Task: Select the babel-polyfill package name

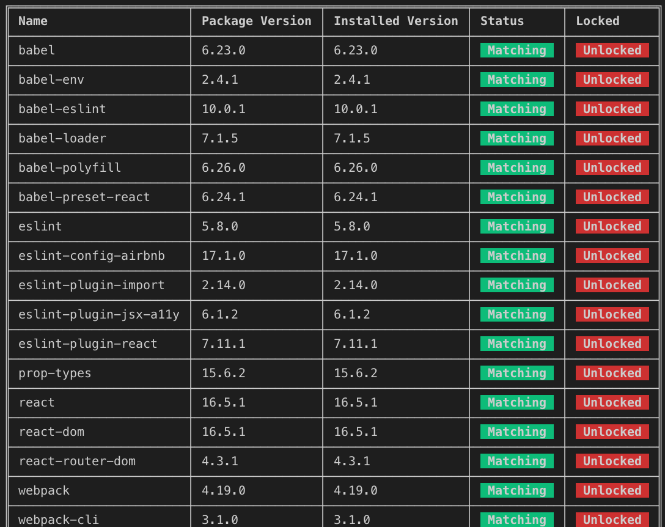Action: tap(70, 168)
